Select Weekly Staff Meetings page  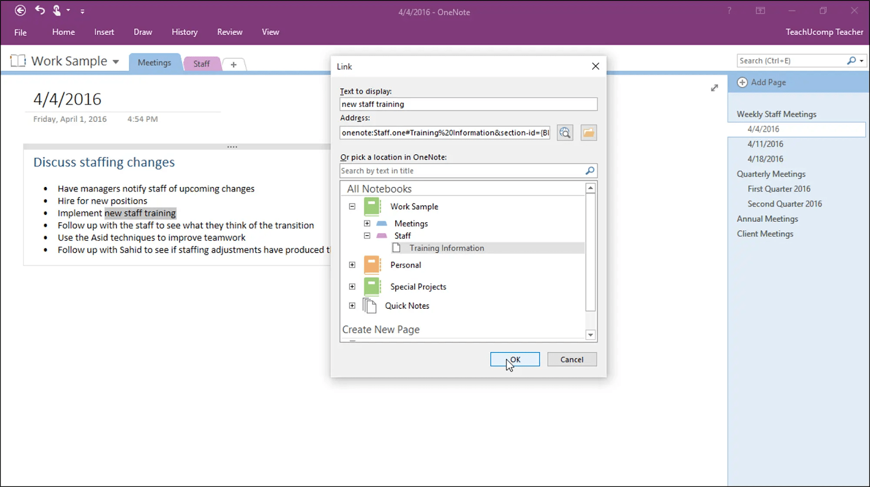tap(776, 114)
